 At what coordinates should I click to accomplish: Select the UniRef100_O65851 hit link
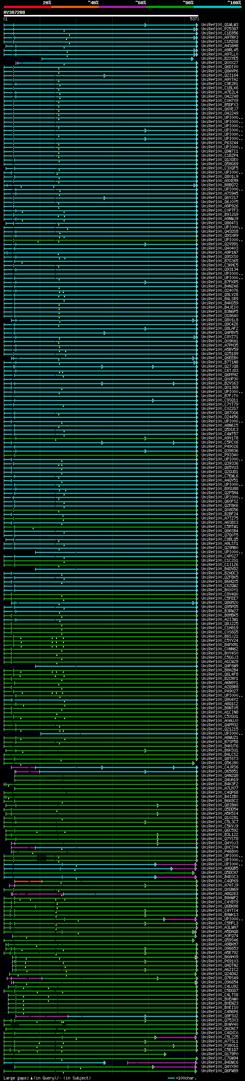(219, 772)
